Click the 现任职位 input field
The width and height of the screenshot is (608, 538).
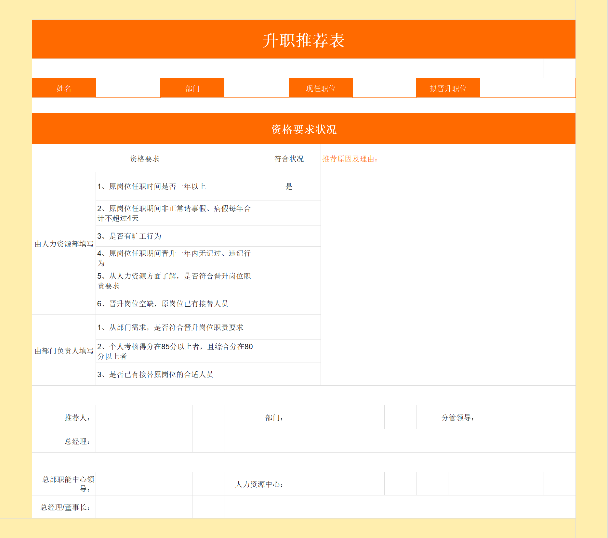coord(384,88)
